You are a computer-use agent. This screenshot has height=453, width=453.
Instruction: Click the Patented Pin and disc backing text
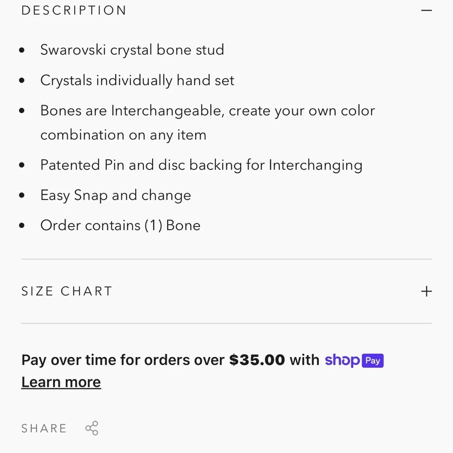[x=201, y=165]
